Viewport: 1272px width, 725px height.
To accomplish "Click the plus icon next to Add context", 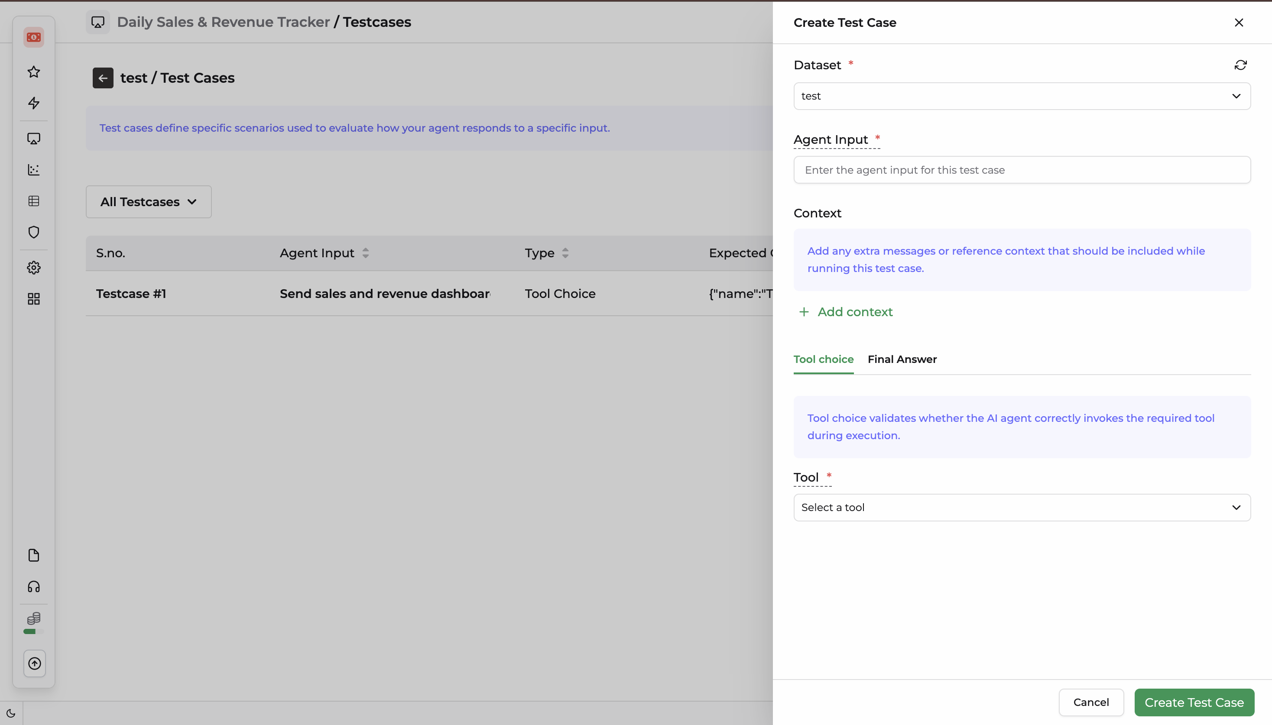I will coord(804,312).
